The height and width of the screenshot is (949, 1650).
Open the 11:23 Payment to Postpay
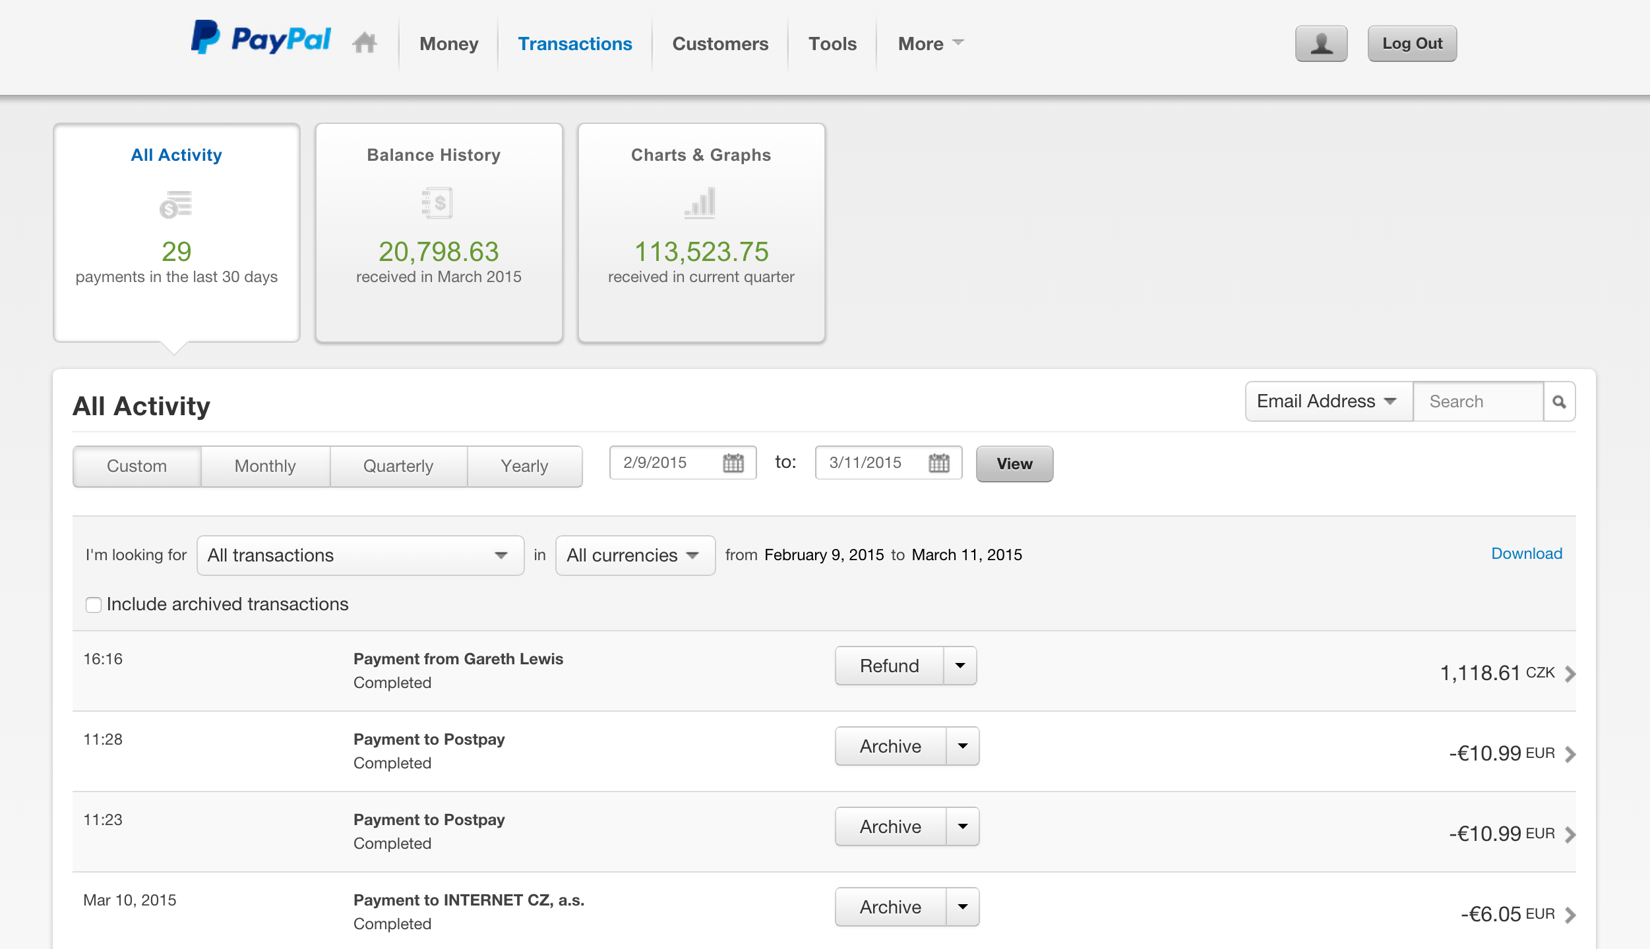pos(429,820)
